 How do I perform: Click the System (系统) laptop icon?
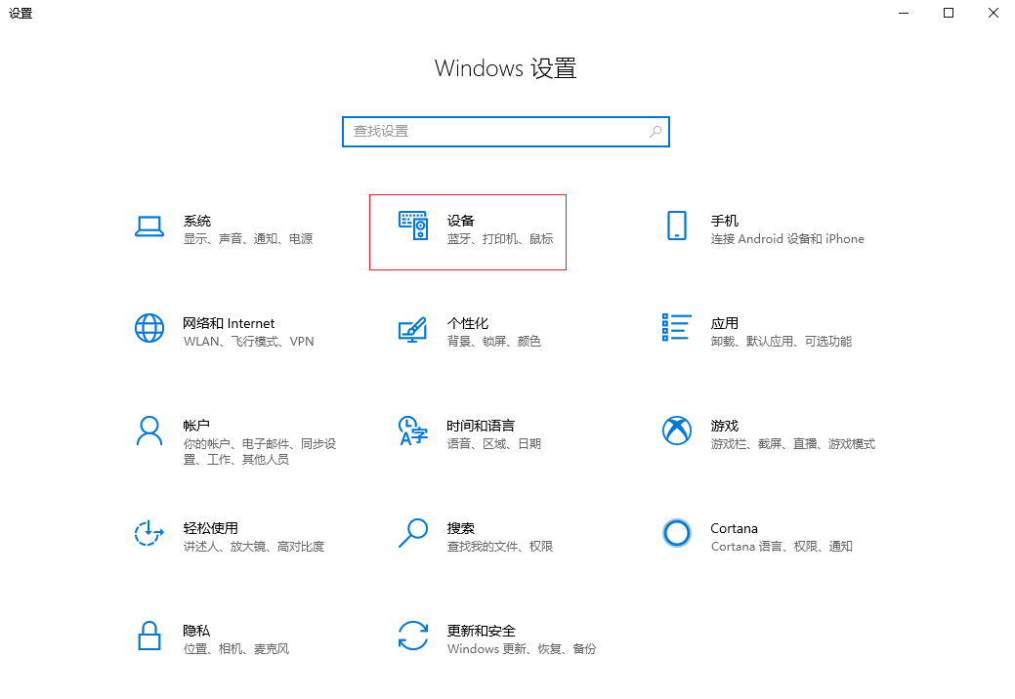click(x=148, y=226)
